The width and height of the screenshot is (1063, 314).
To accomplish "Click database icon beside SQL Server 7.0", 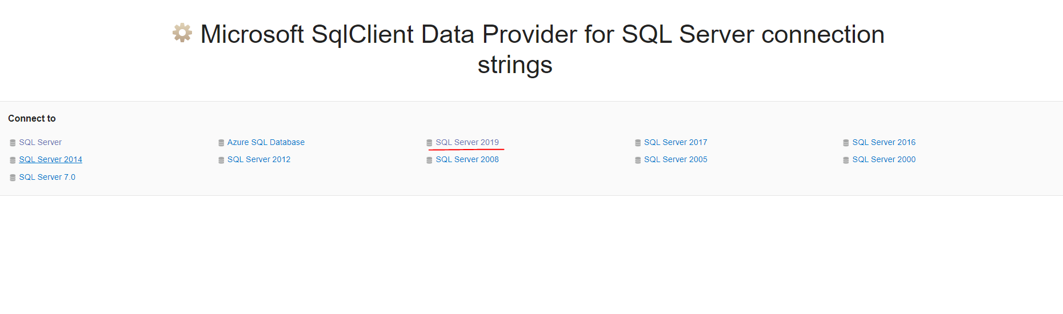I will tap(13, 178).
